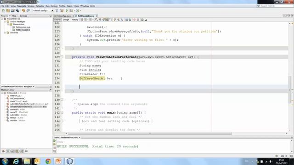Click the Stop icon in Output panel
This screenshot has height=165, width=294.
pos(55,148)
